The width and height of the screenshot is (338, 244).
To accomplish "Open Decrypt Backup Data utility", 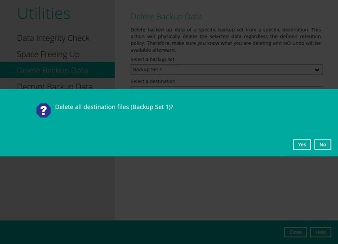I will [x=55, y=86].
